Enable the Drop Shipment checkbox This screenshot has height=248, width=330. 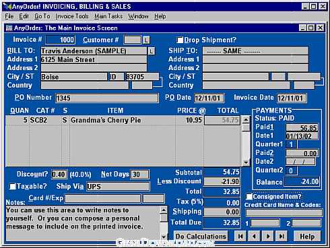point(180,40)
